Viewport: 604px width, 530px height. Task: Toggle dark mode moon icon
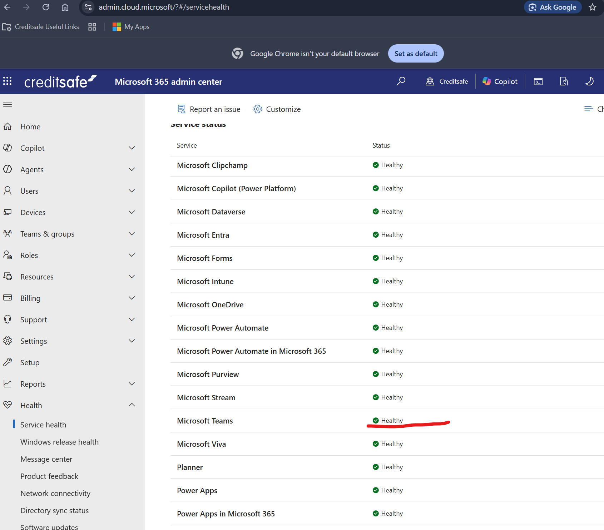pyautogui.click(x=589, y=81)
